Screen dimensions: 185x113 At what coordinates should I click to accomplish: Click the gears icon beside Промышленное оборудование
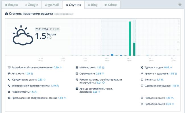(x=9, y=98)
